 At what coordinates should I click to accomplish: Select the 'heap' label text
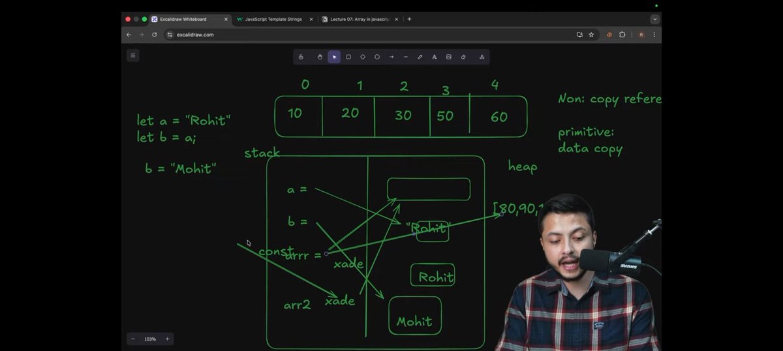[x=523, y=167]
